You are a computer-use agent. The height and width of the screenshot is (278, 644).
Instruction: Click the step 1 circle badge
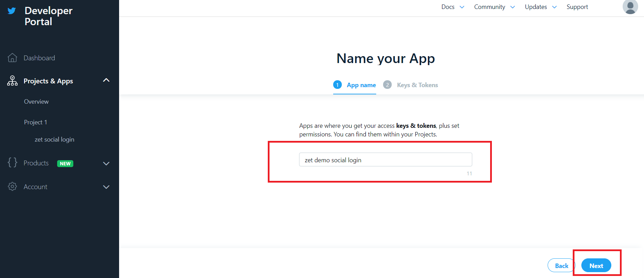click(337, 85)
